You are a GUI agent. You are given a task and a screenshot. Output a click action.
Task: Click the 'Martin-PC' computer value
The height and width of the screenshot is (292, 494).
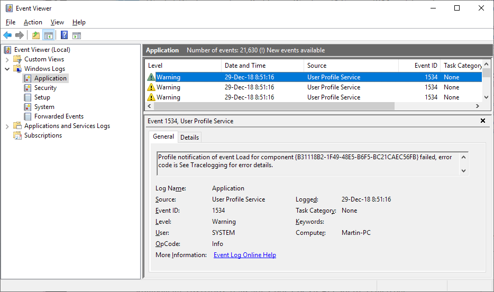356,233
